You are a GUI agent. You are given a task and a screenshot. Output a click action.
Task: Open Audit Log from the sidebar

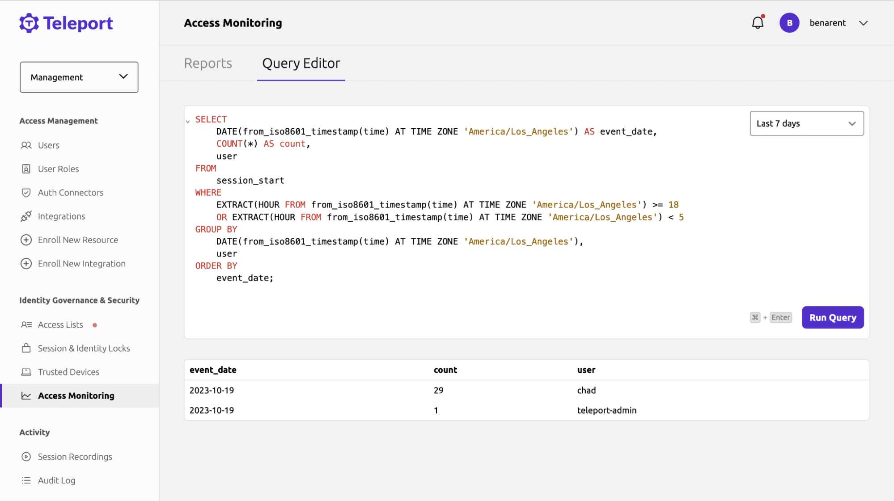click(x=26, y=480)
